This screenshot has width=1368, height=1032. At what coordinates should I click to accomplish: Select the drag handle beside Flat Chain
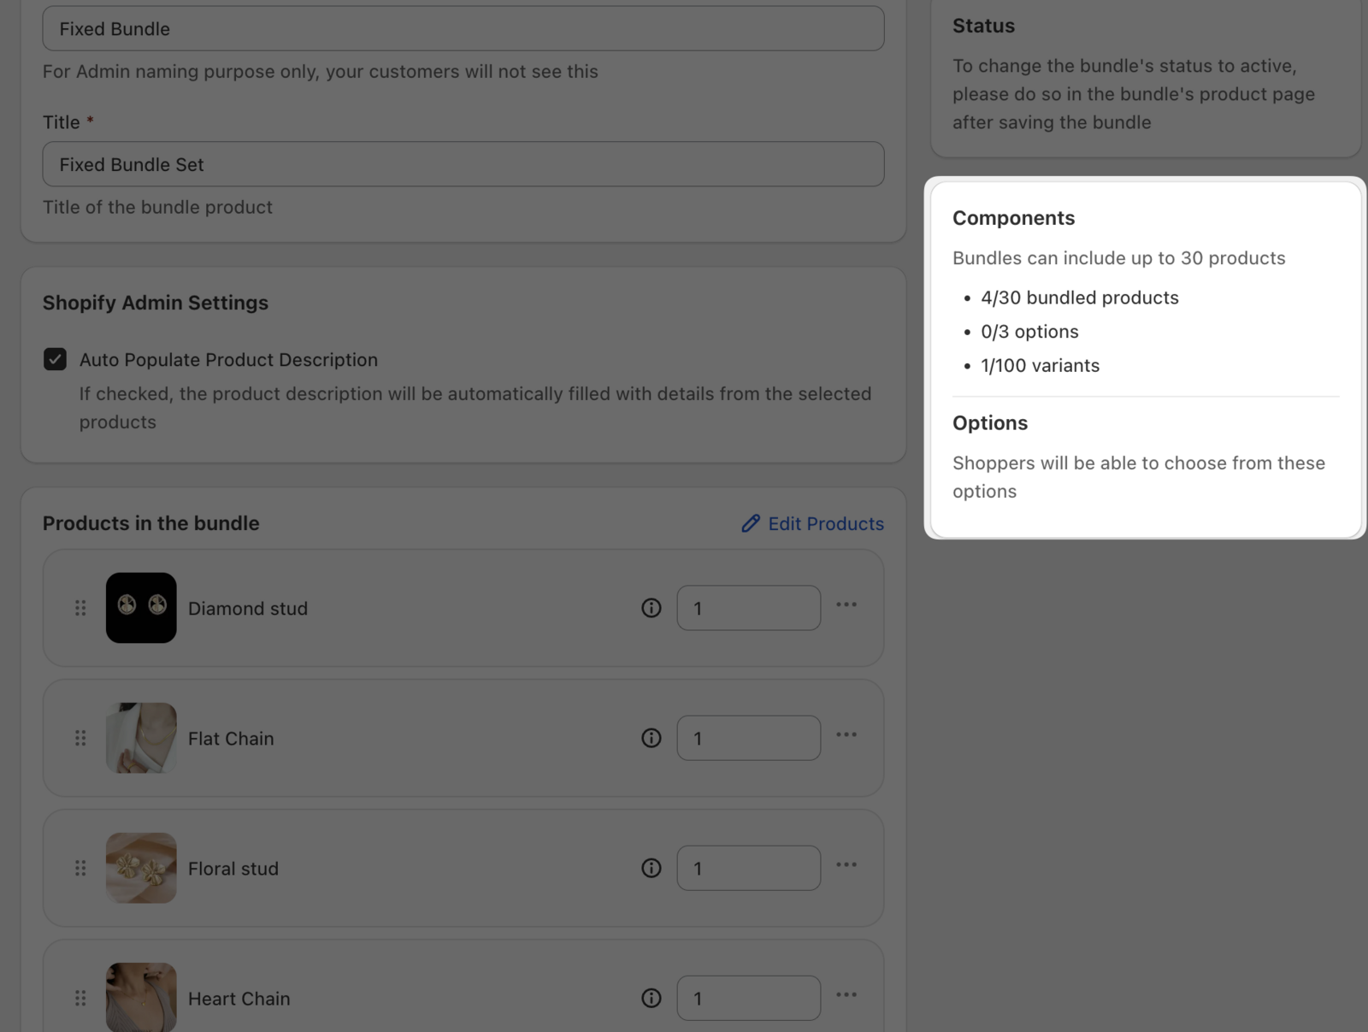(81, 738)
